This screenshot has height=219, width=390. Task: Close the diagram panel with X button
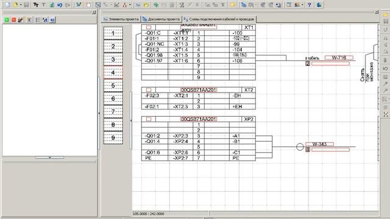click(x=377, y=12)
